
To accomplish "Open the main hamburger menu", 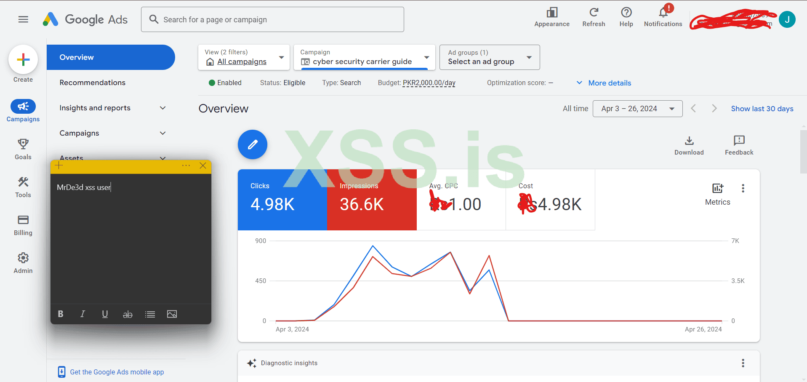I will 23,19.
